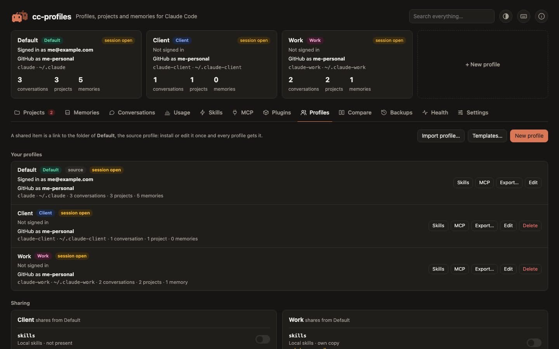
Task: Click the Health pulse icon
Action: 425,112
